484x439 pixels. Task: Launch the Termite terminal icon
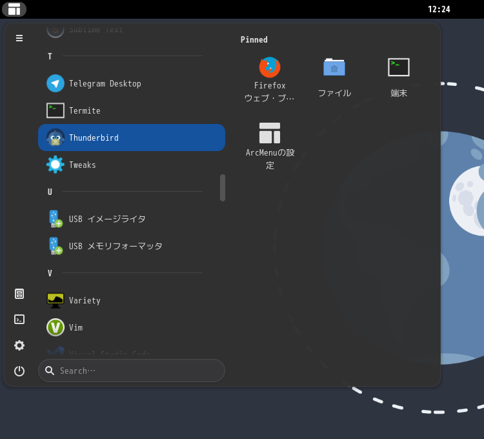point(55,110)
